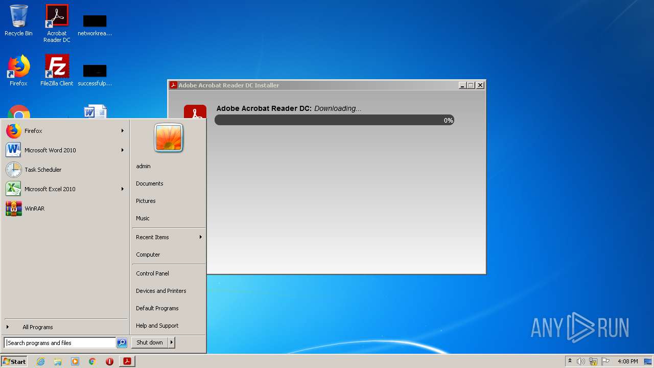The image size is (654, 368).
Task: Show All Programs list
Action: tap(65, 327)
